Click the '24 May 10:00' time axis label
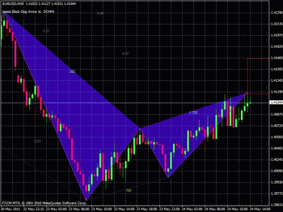Image resolution: width=283 pixels, height=212 pixels. point(237,209)
